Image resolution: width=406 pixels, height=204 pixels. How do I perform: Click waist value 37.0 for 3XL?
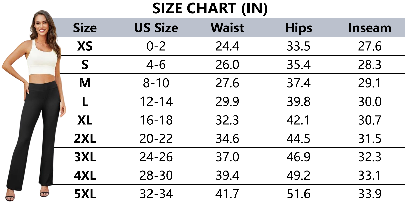tap(227, 157)
